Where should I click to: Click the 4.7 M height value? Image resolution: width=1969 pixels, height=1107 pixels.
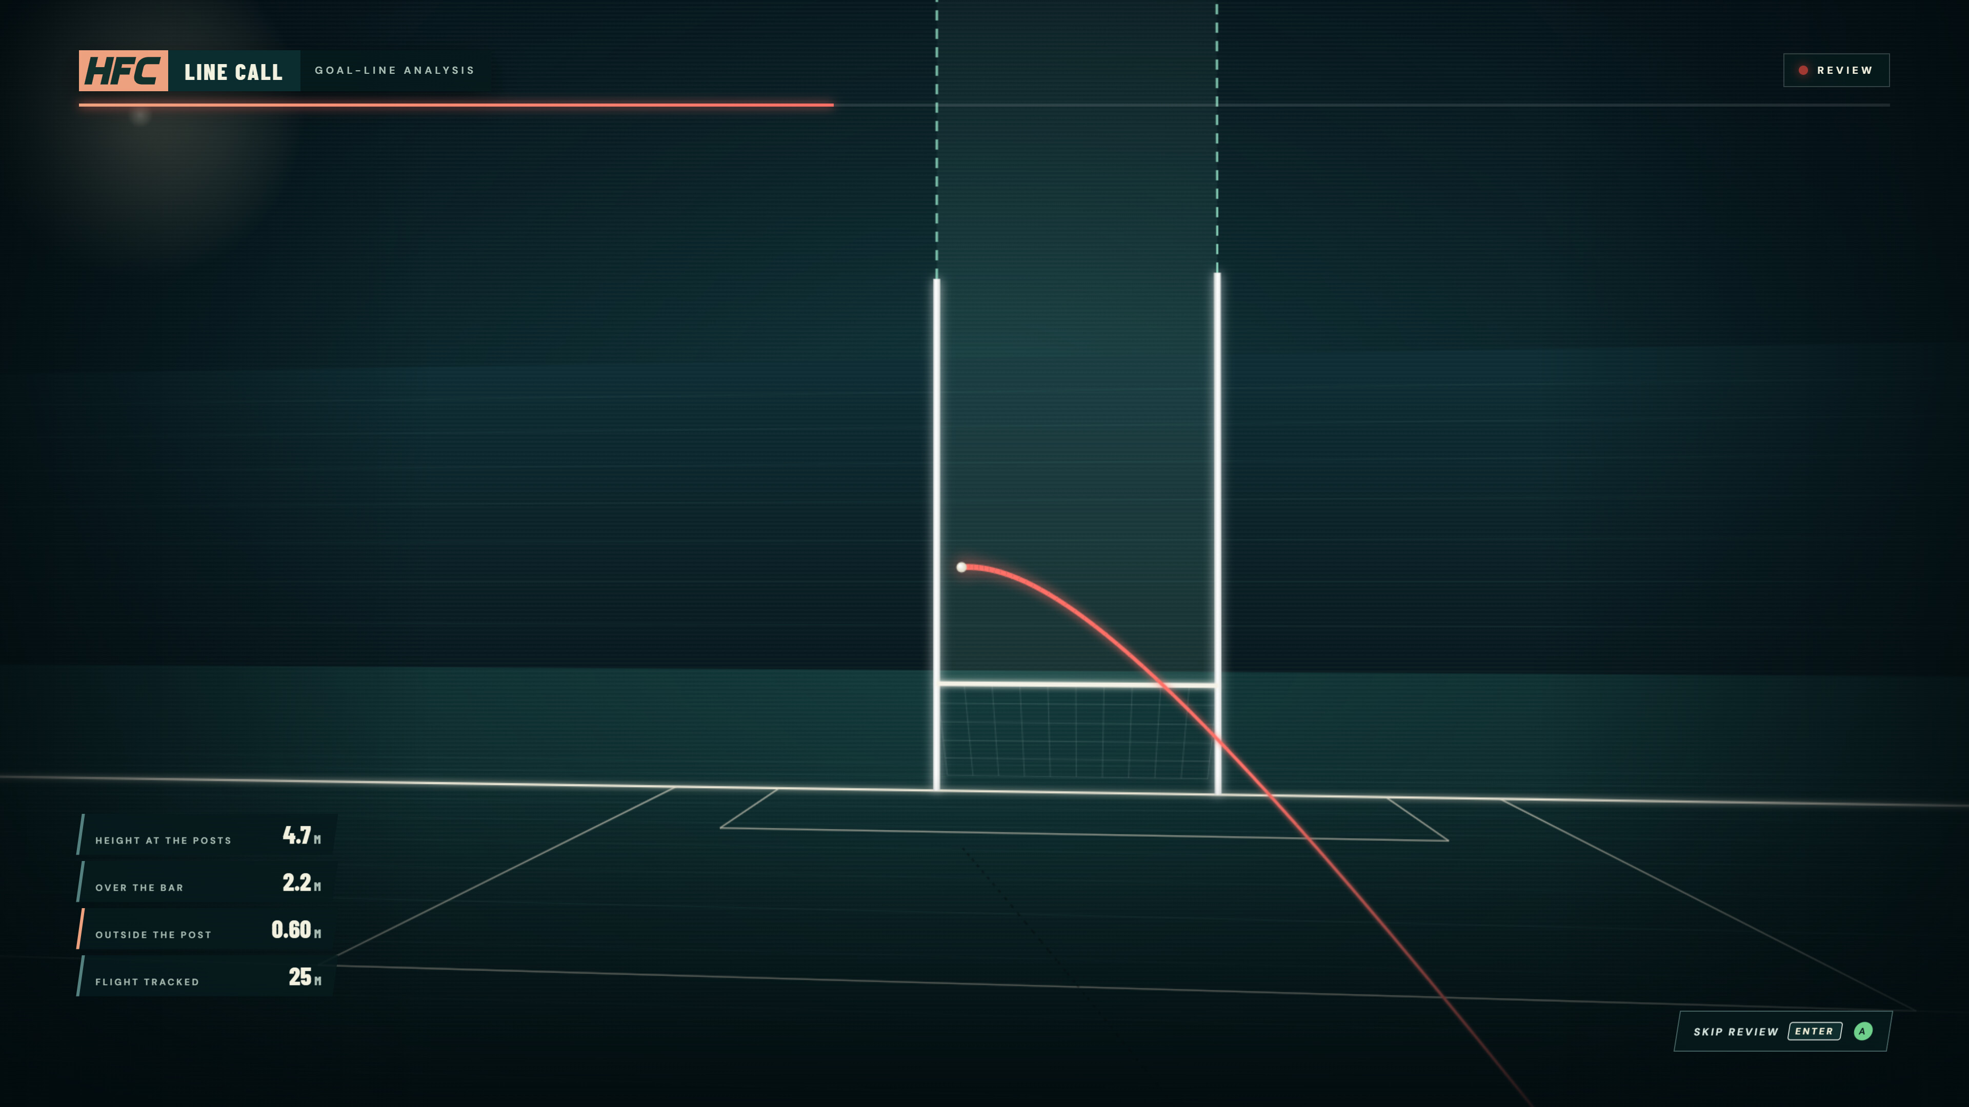301,835
